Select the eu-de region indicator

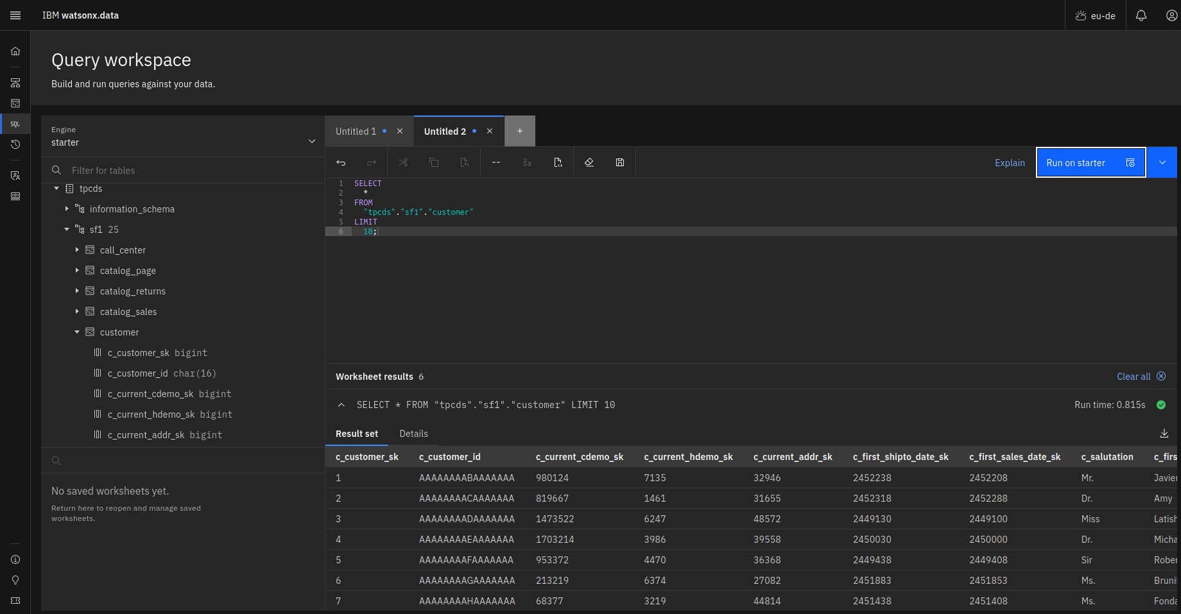point(1096,15)
